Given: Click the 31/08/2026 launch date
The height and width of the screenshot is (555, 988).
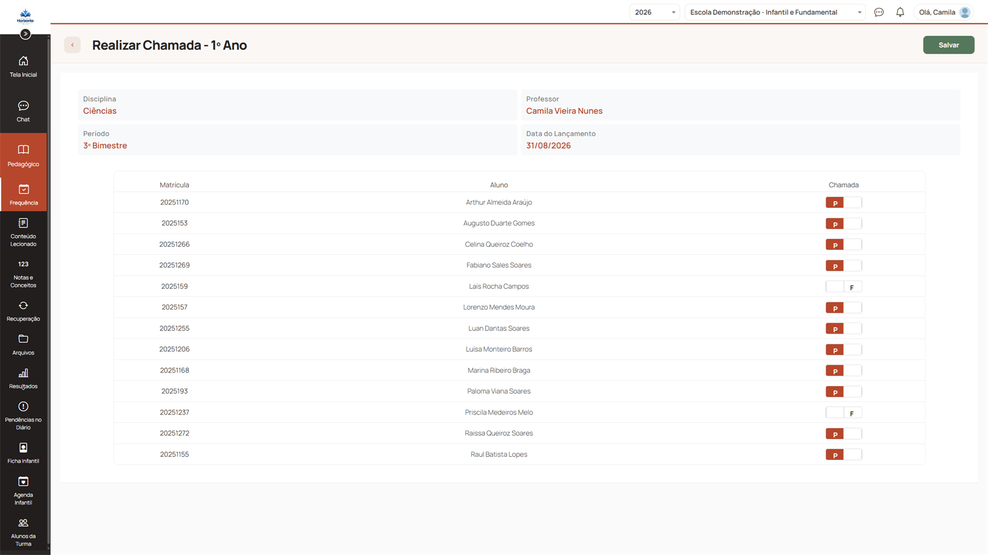Looking at the screenshot, I should (548, 146).
